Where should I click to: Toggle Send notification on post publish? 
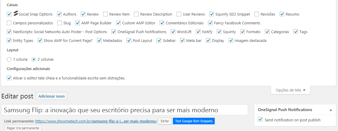(x=260, y=120)
